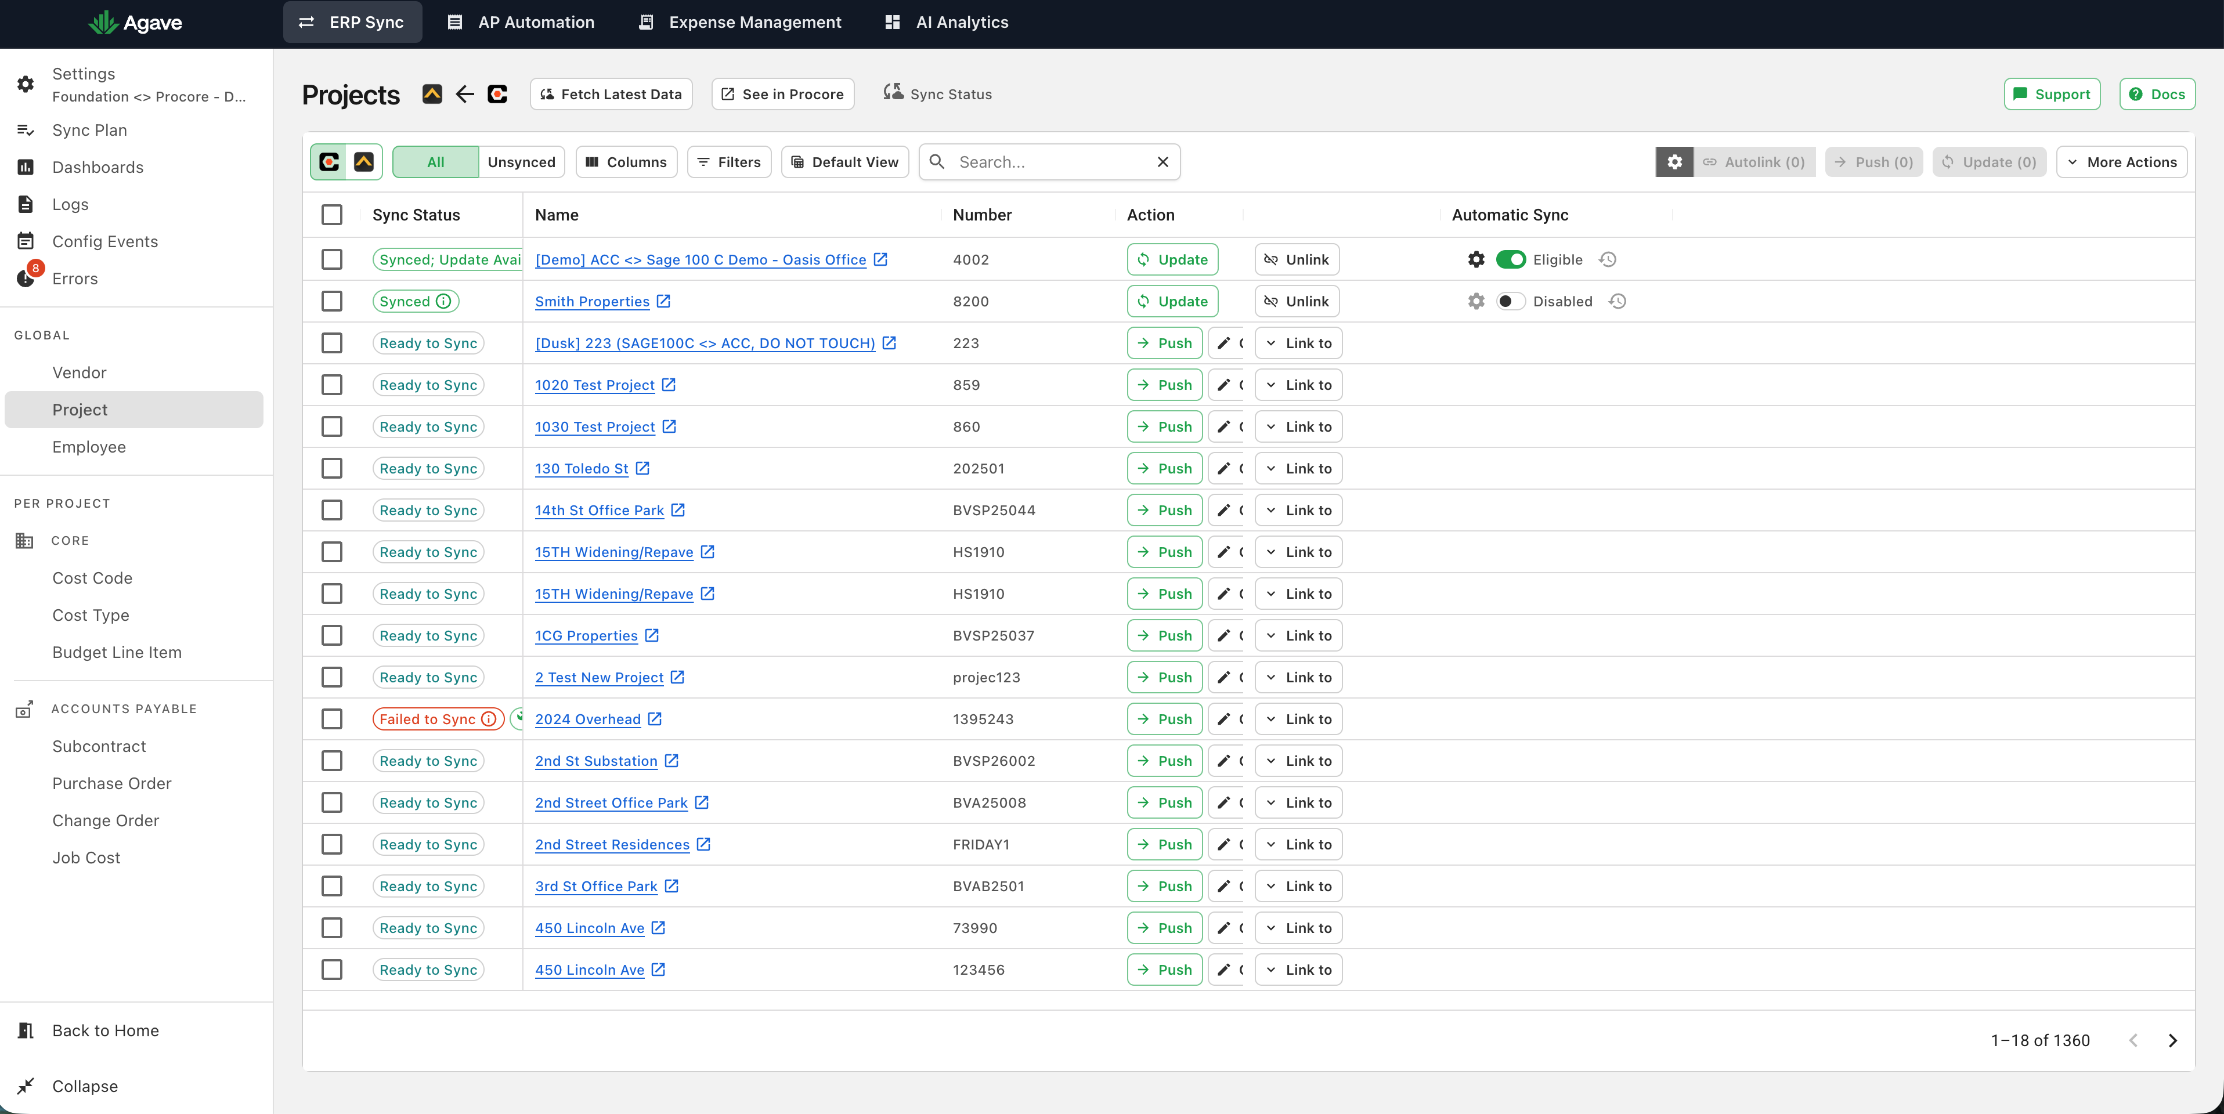Open automatic sync gear for Oasis Office row
The width and height of the screenshot is (2224, 1114).
(1476, 259)
